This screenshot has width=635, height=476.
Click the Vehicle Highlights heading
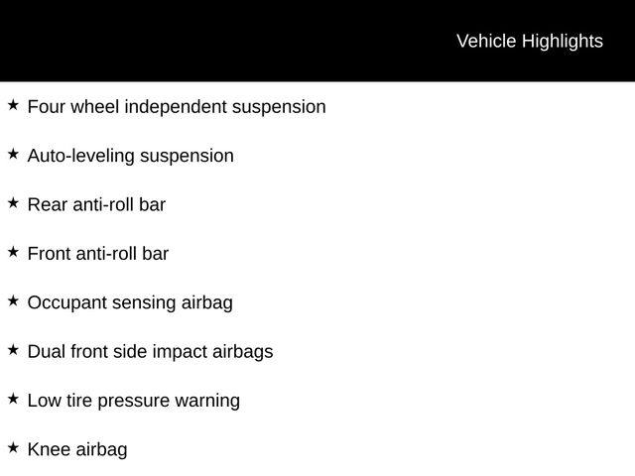coord(530,42)
